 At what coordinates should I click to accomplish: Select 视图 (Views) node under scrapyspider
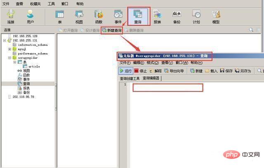point(26,71)
